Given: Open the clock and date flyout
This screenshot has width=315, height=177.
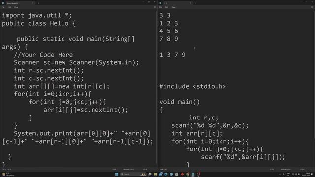Looking at the screenshot, I should click(x=307, y=174).
